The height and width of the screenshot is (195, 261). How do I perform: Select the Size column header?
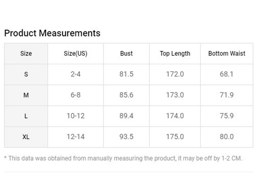tap(26, 54)
